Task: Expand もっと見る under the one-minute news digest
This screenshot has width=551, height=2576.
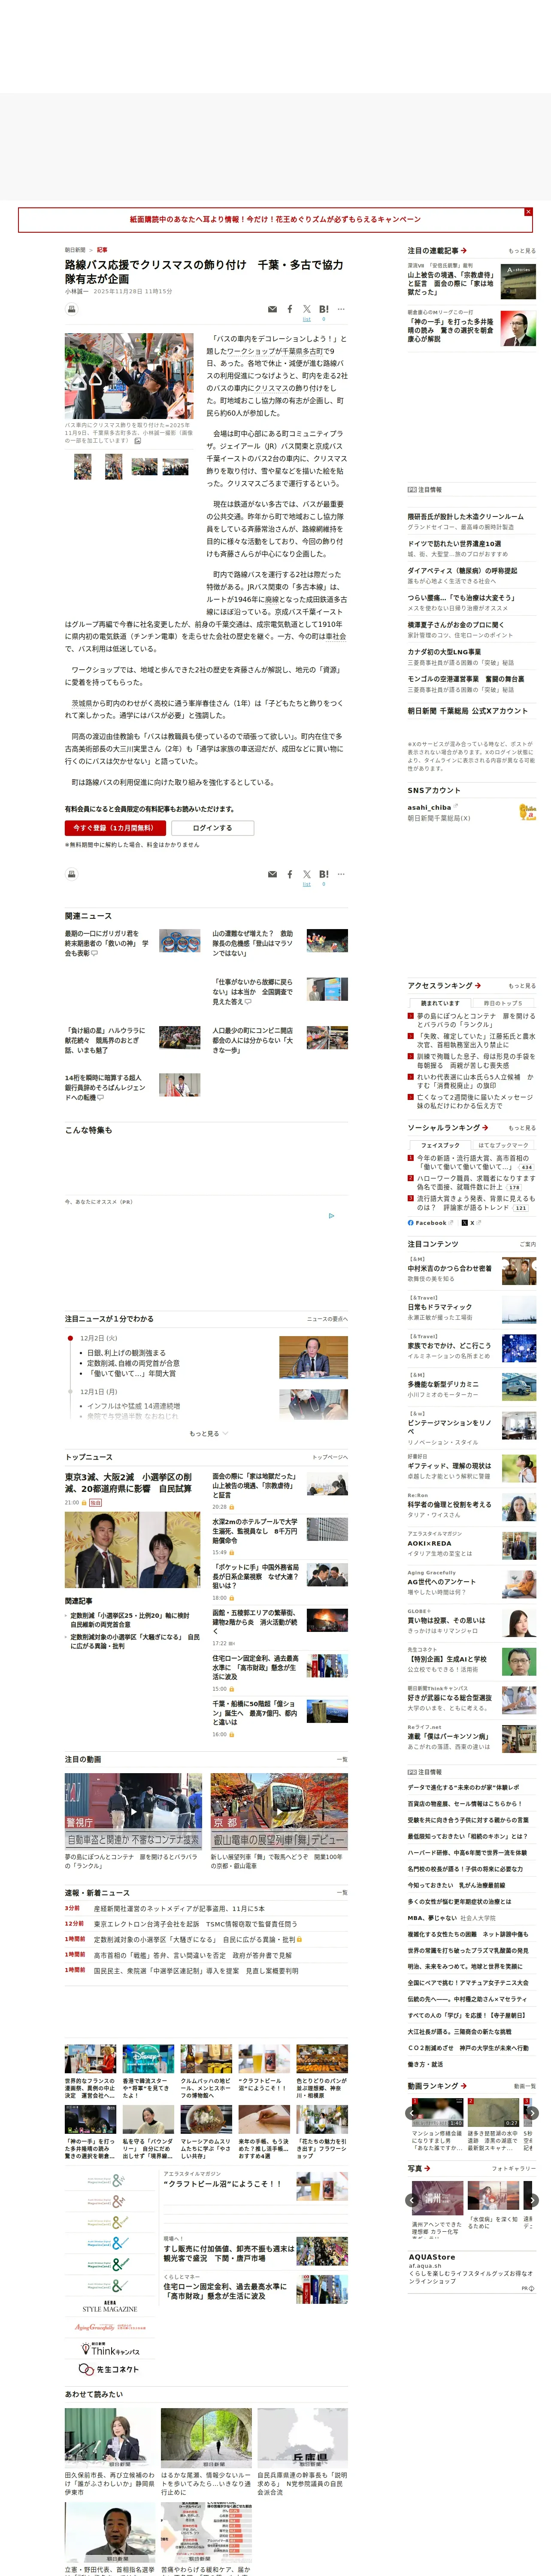Action: [208, 1434]
